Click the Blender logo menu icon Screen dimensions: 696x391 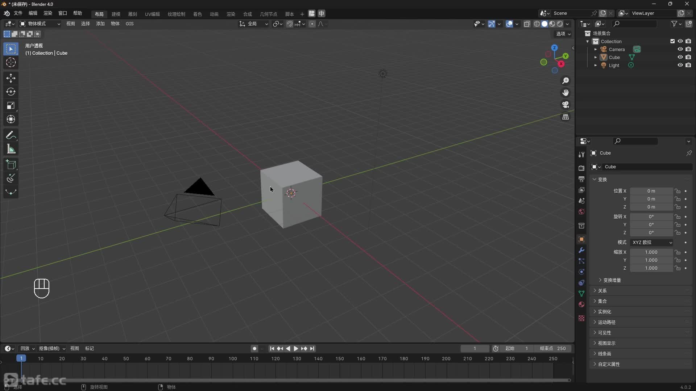(7, 13)
